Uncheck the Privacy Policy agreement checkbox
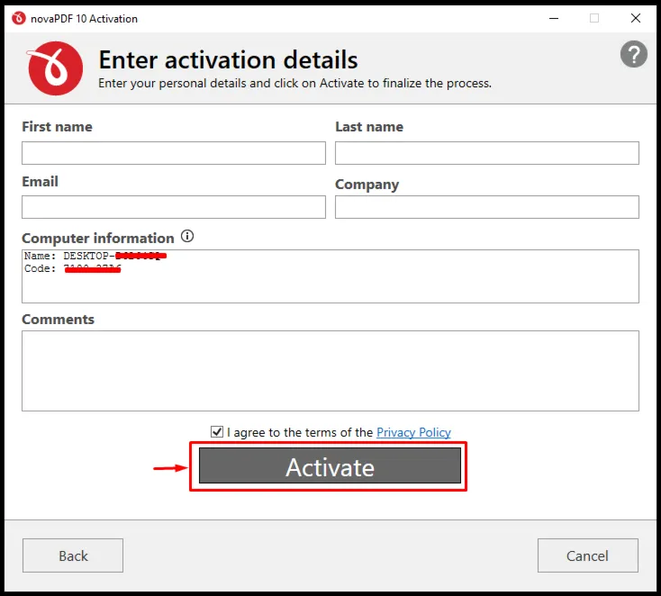 pos(217,431)
